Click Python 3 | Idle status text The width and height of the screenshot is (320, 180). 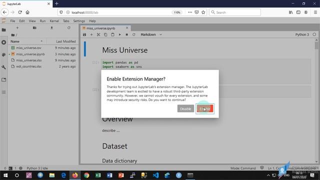coord(37,168)
